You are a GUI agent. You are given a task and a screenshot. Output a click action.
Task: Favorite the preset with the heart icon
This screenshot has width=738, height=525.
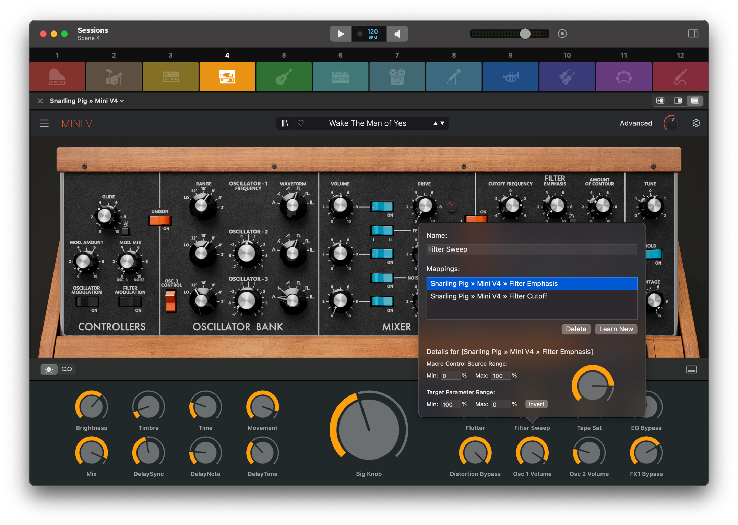pyautogui.click(x=301, y=123)
